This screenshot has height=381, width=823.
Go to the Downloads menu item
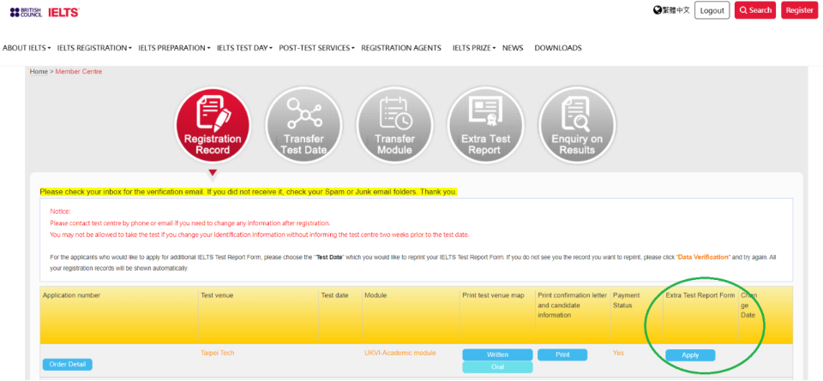tap(558, 48)
